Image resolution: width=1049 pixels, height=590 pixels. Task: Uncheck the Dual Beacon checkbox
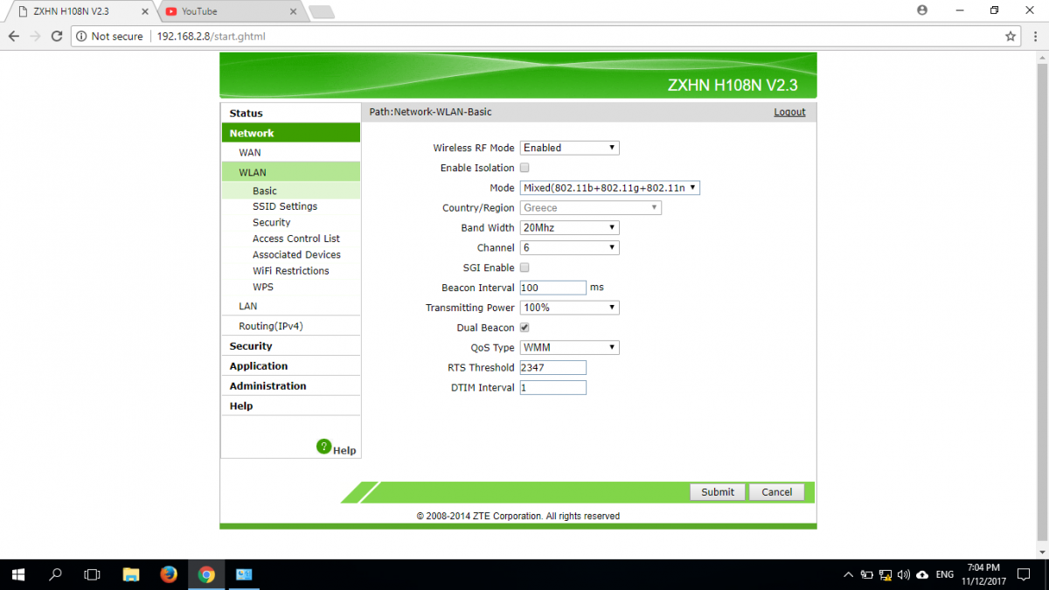click(x=524, y=328)
